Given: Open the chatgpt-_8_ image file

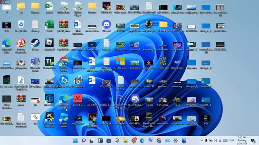Looking at the screenshot, I should click(x=206, y=101).
